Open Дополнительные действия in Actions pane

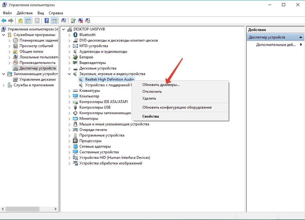click(x=276, y=45)
